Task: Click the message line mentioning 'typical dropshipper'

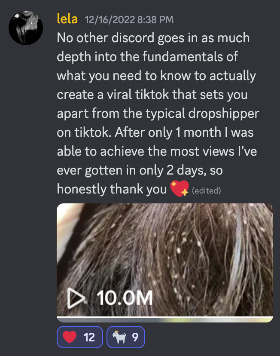Action: (158, 114)
